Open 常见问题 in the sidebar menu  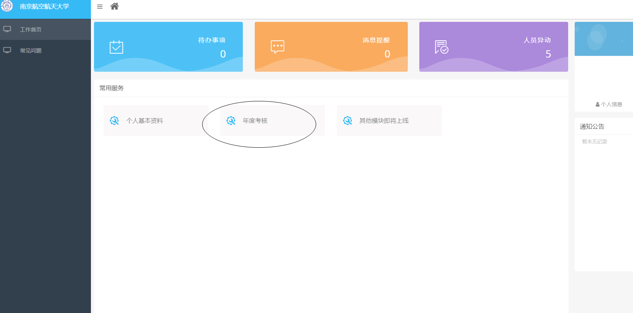tap(31, 51)
